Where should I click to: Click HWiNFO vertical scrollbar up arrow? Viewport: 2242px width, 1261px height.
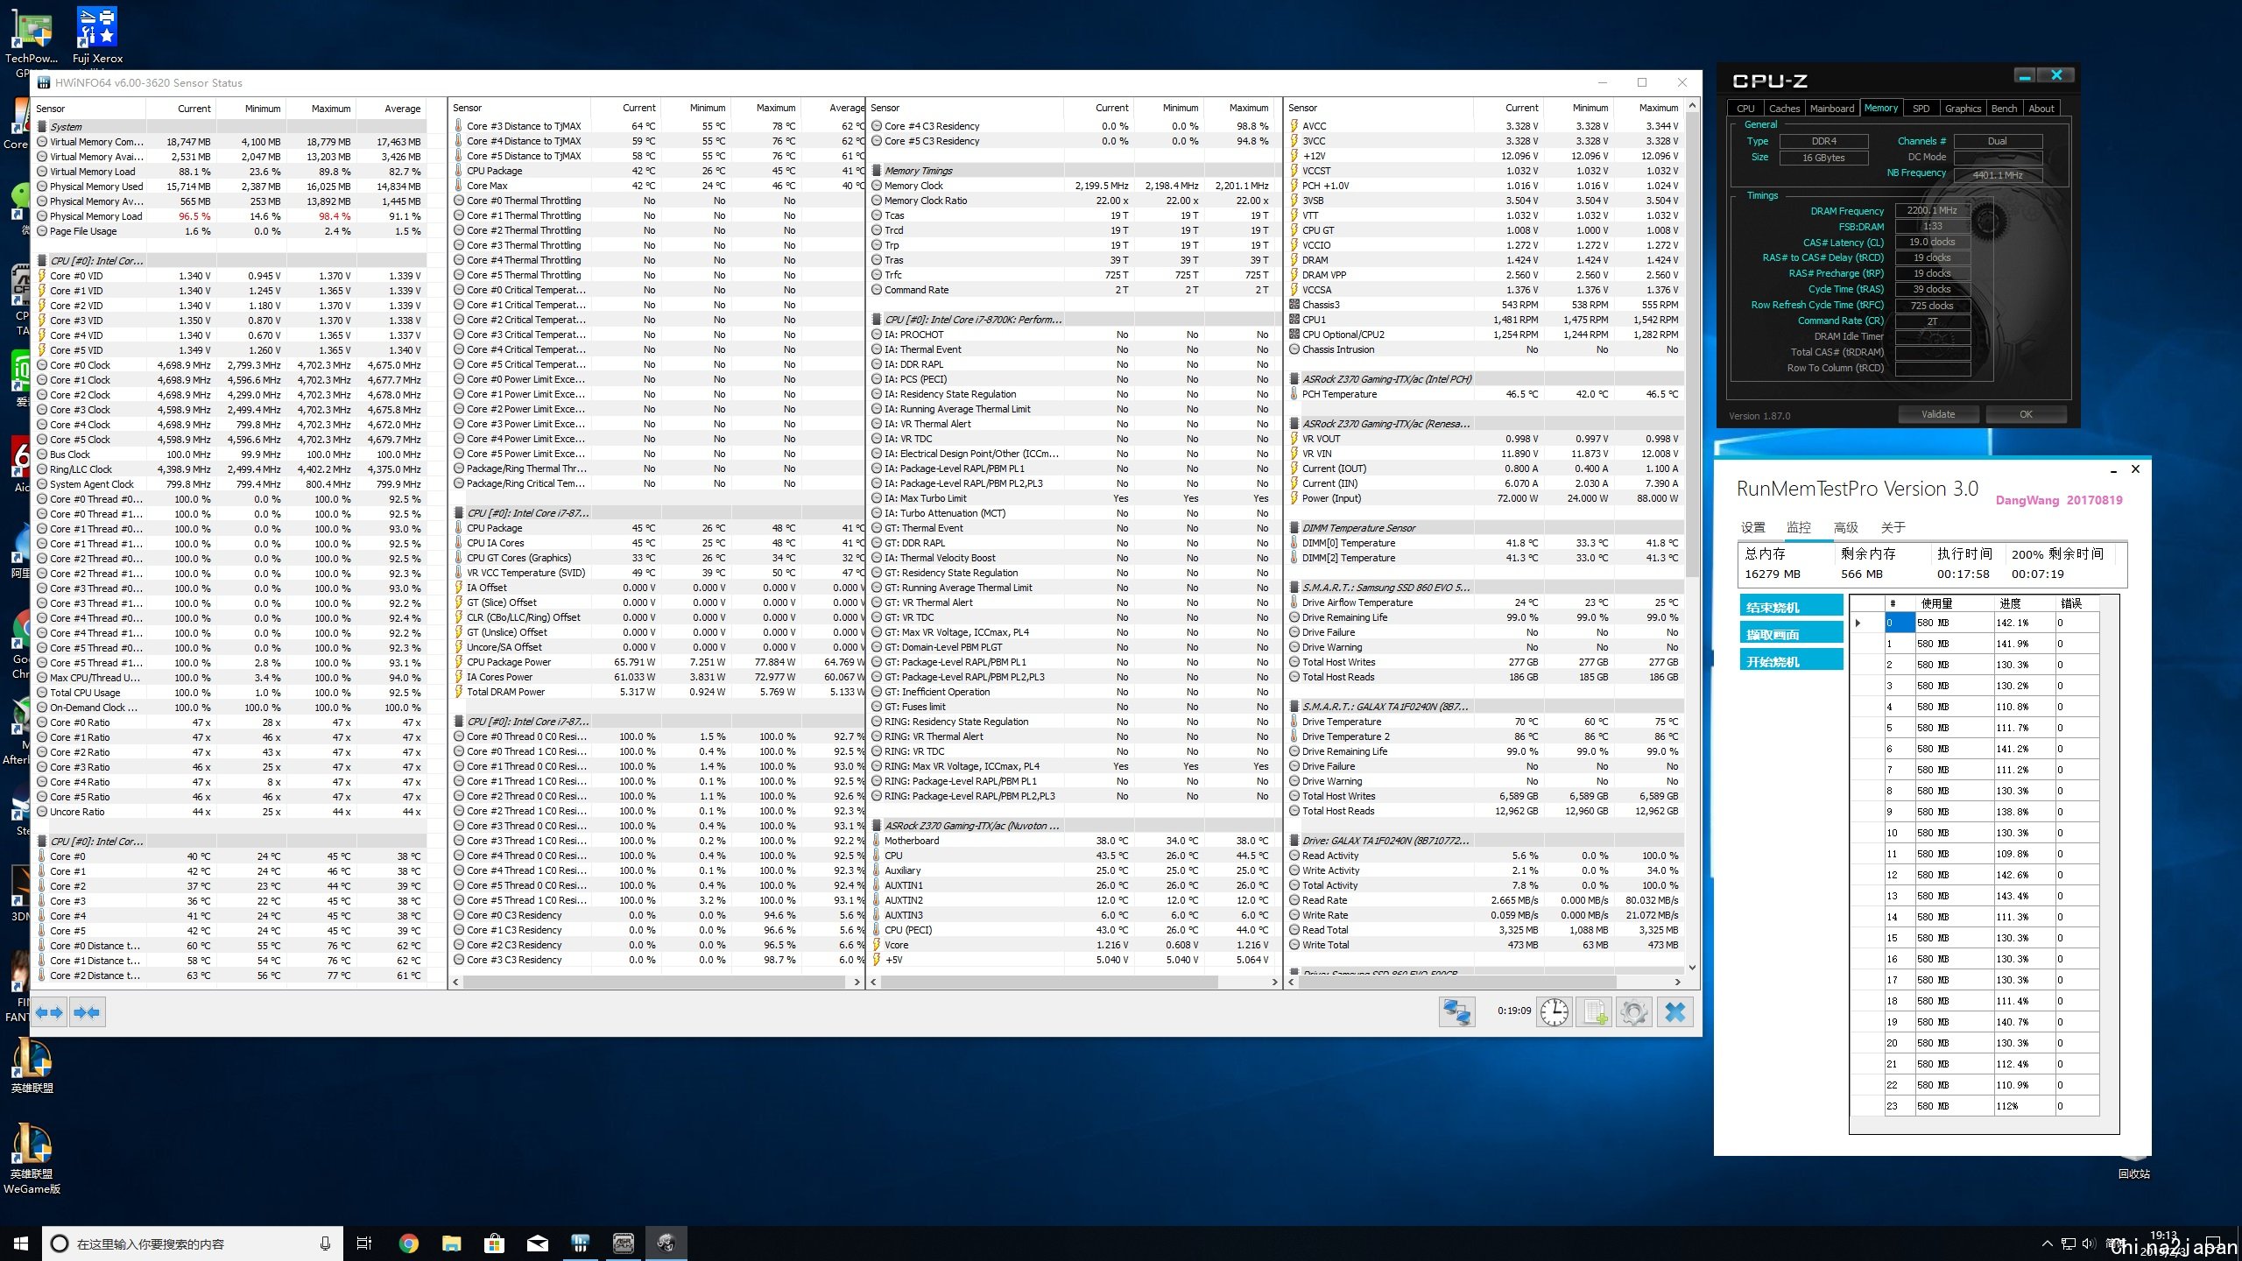point(1692,107)
